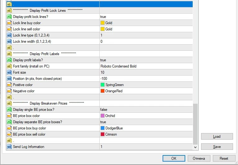Open the Lock line sell color Gold dropdown
Image resolution: width=238 pixels, height=165 pixels.
click(145, 29)
